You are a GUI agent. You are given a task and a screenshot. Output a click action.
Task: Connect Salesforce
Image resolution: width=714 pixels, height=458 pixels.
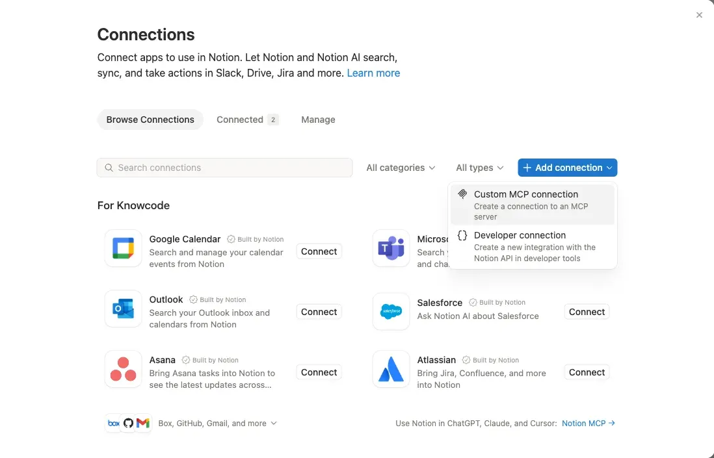587,312
